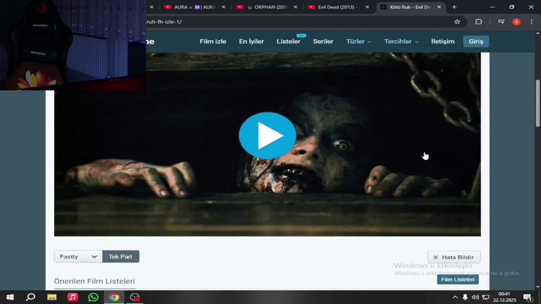The image size is (541, 304).
Task: Open the Fastly source dropdown
Action: click(78, 256)
